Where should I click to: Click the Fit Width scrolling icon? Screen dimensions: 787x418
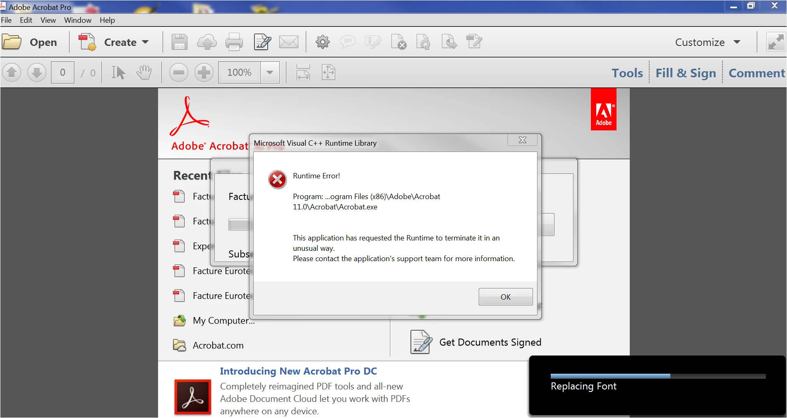coord(303,73)
